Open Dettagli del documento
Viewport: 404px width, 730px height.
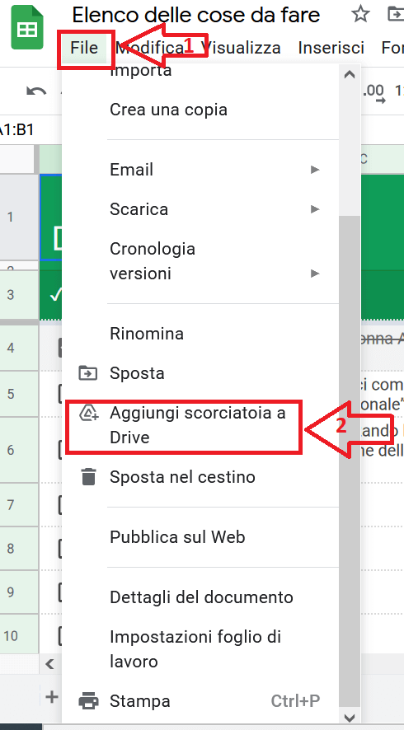(x=201, y=597)
